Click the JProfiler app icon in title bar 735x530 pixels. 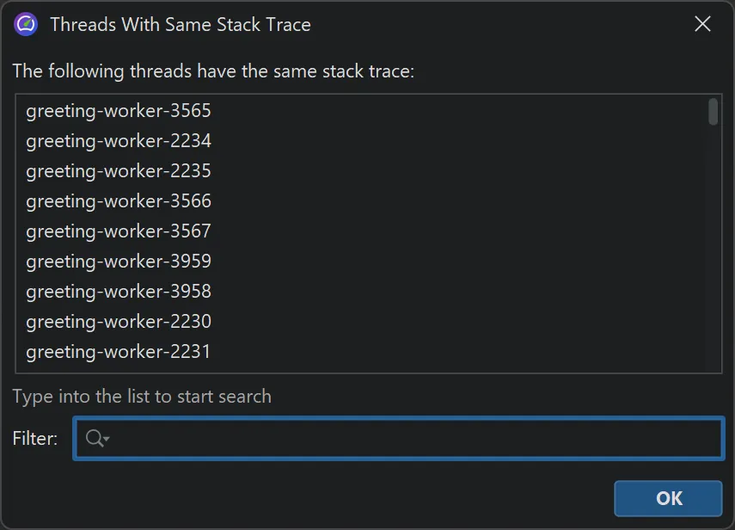coord(26,24)
